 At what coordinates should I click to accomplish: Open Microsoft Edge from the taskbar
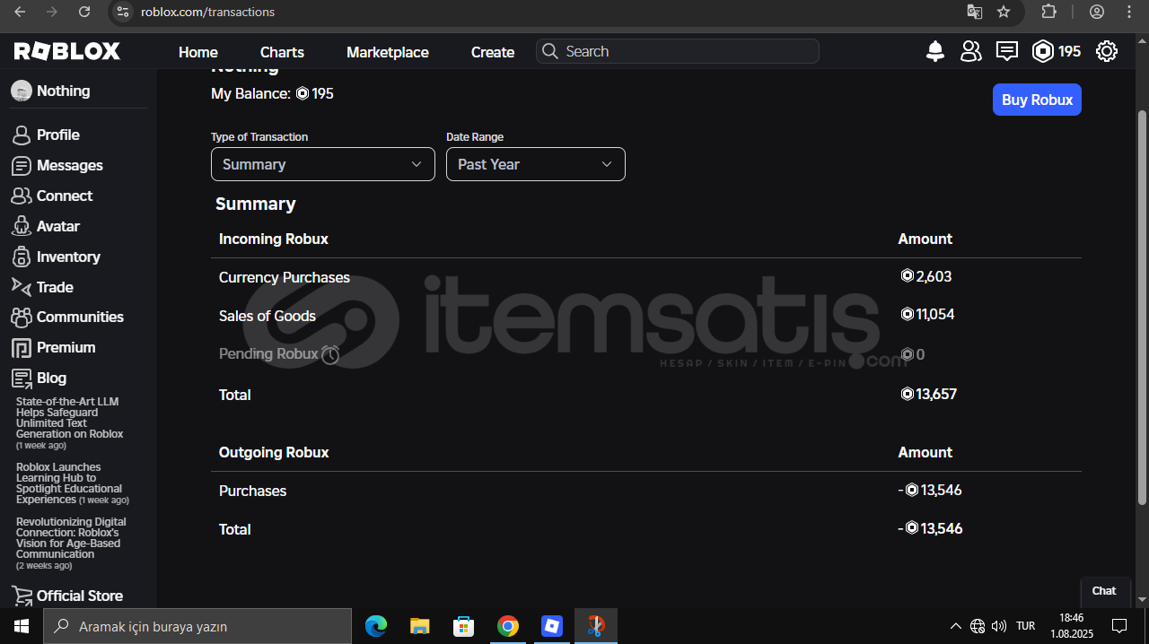coord(376,626)
